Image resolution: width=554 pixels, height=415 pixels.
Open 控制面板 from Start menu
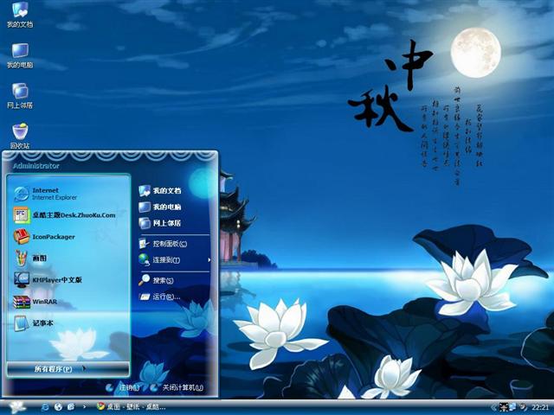coord(169,243)
